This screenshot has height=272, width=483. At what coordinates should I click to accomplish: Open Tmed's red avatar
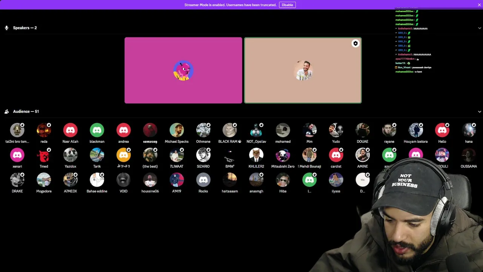(44, 155)
